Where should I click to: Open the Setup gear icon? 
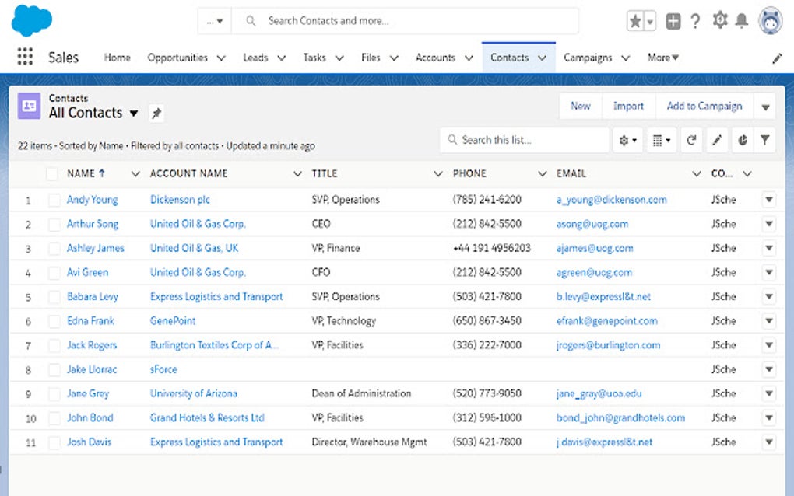(719, 21)
